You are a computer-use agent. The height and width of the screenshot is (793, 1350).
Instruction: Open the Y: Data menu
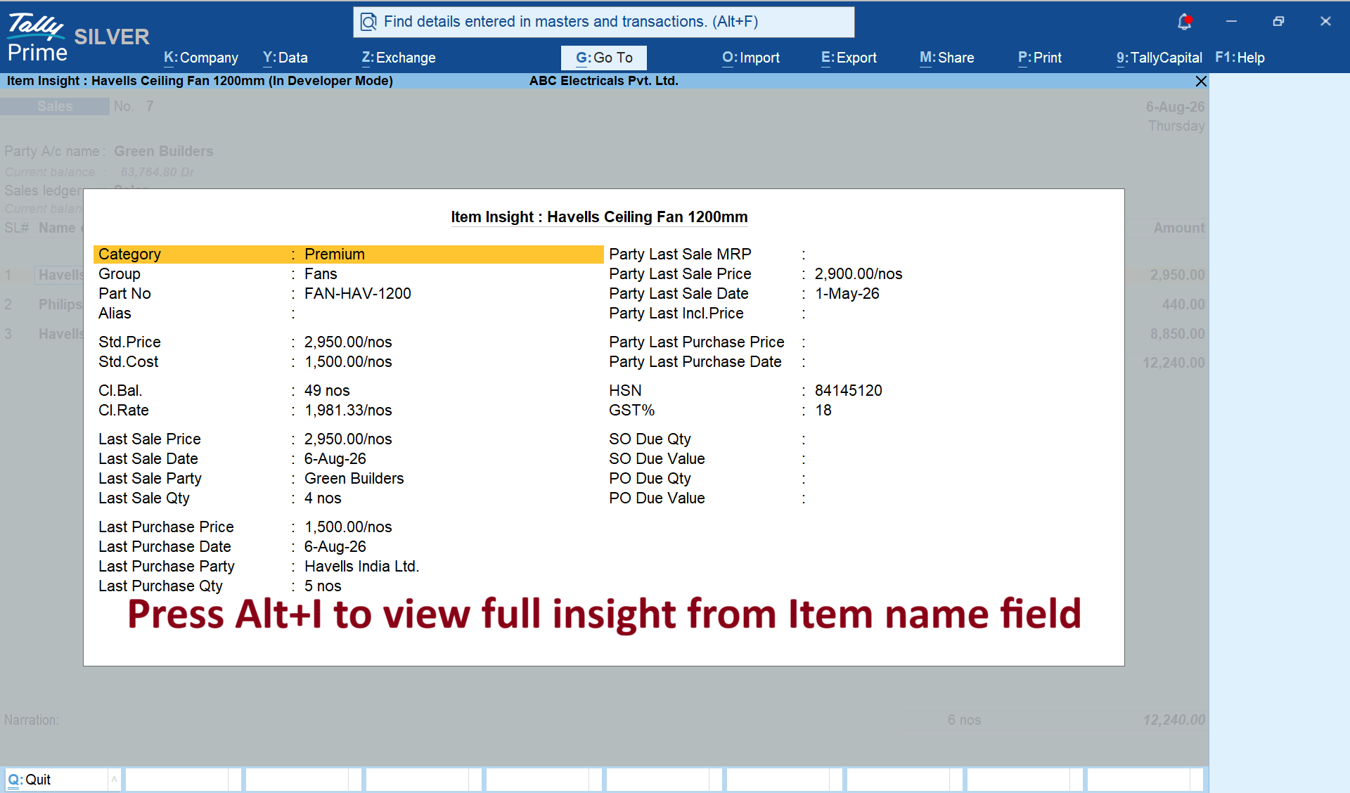point(285,58)
